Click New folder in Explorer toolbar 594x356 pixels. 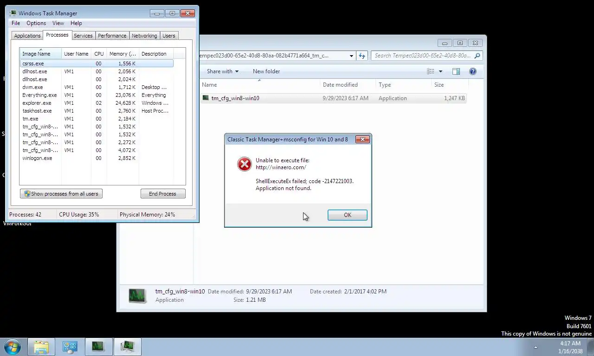pos(266,71)
